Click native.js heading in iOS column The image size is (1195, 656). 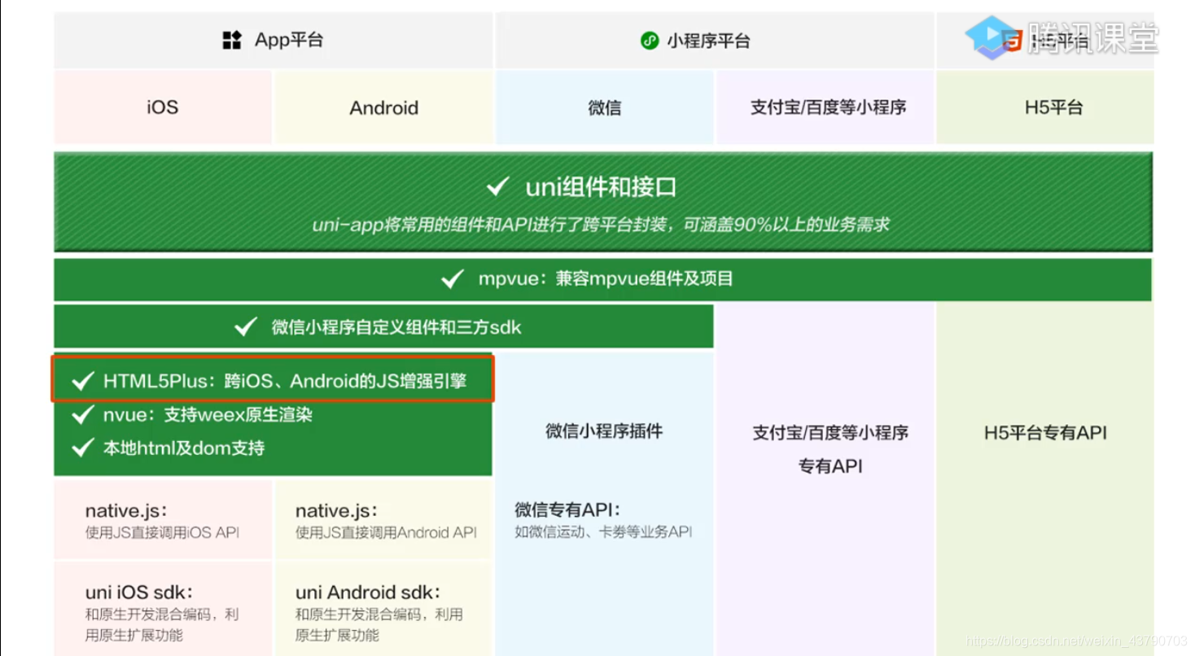[126, 511]
